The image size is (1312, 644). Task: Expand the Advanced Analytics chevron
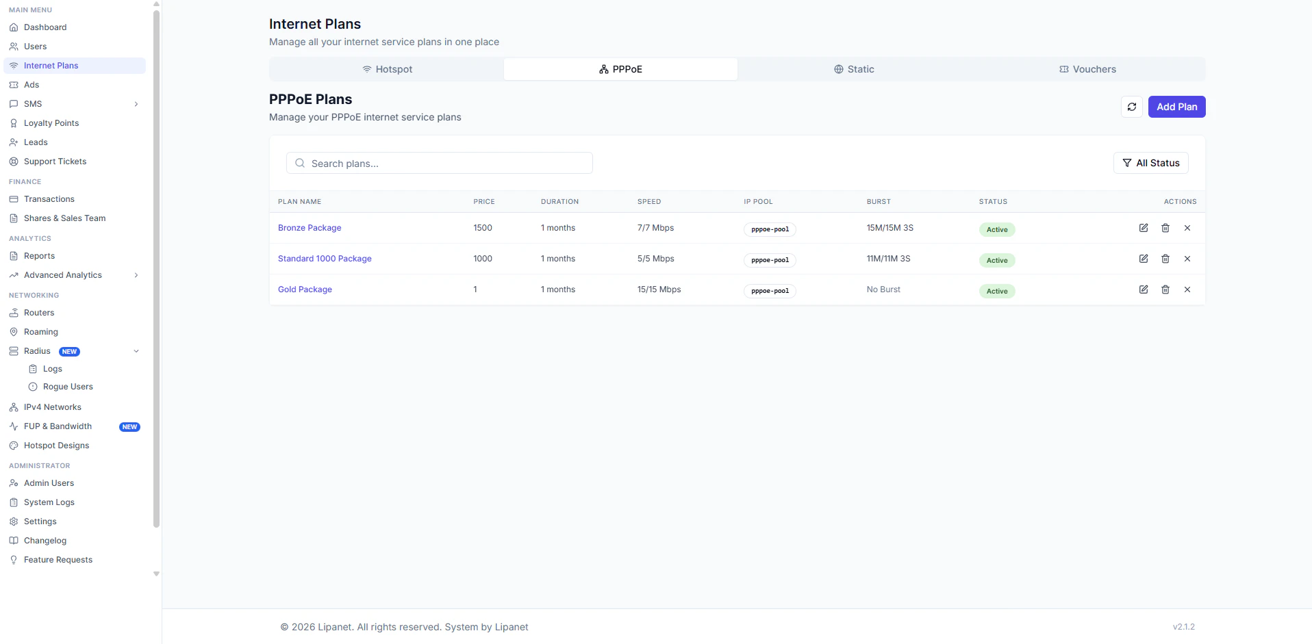pyautogui.click(x=136, y=275)
